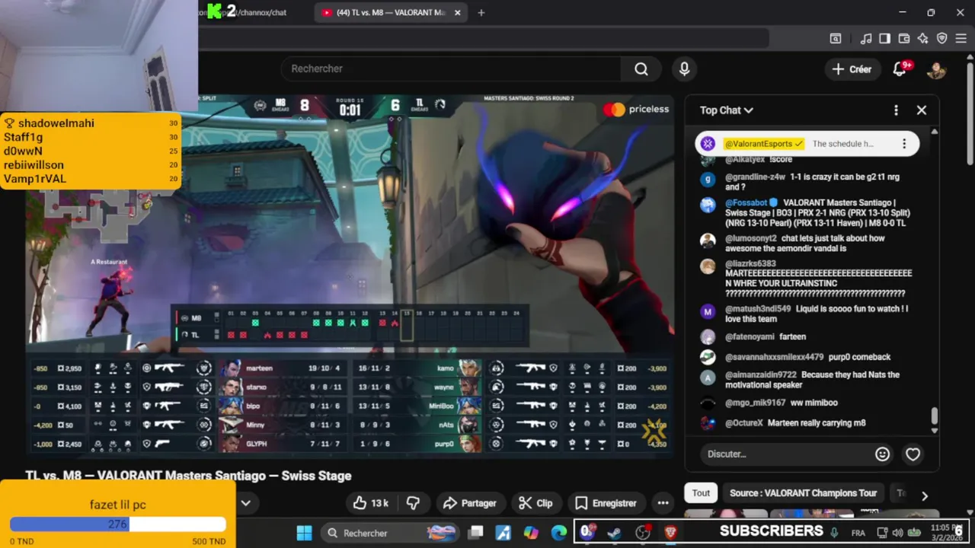The image size is (975, 548).
Task: Start voice search with the microphone icon
Action: click(684, 69)
